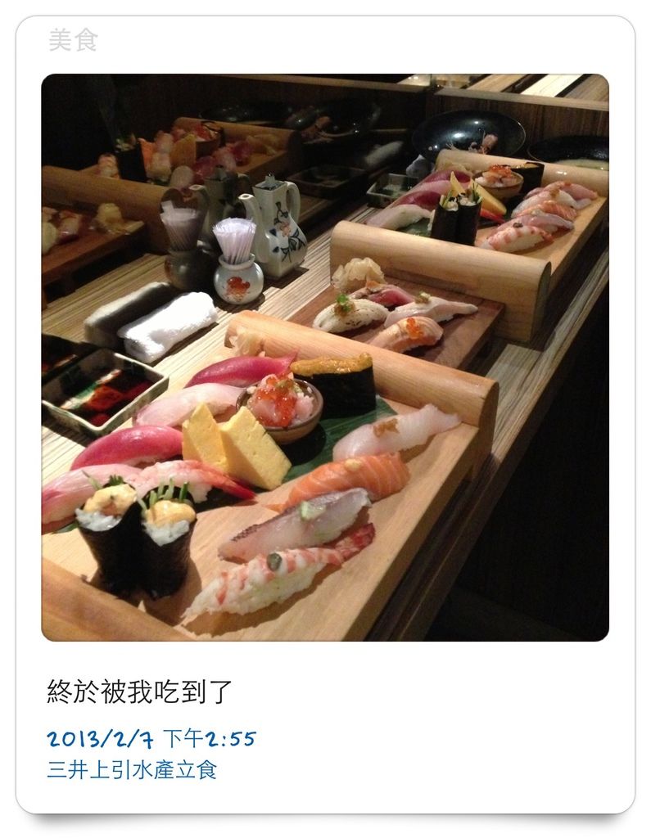Click the small bowl with salmon roe

[280, 408]
